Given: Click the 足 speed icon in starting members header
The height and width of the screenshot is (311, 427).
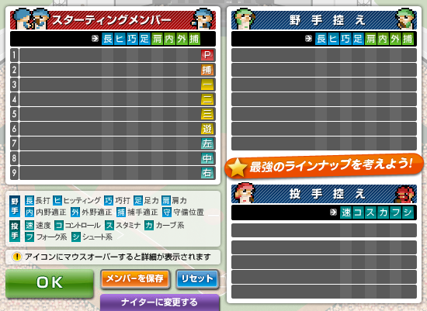Looking at the screenshot, I should pyautogui.click(x=144, y=39).
